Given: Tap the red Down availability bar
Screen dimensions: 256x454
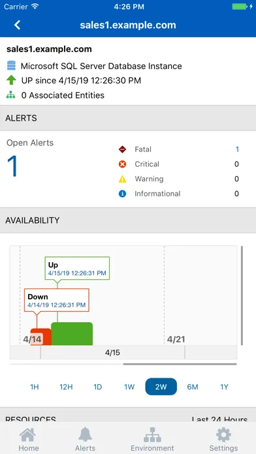Looking at the screenshot, I should (41, 337).
